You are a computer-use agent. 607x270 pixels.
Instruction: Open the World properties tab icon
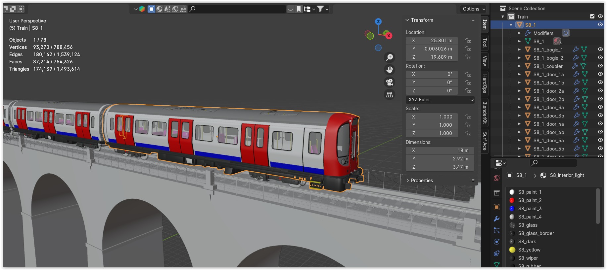(496, 178)
